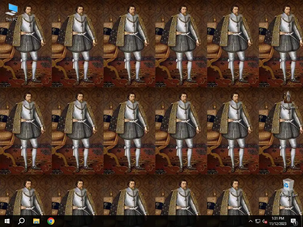Launch Google Chrome from taskbar
The image size is (303, 227).
coord(51,221)
